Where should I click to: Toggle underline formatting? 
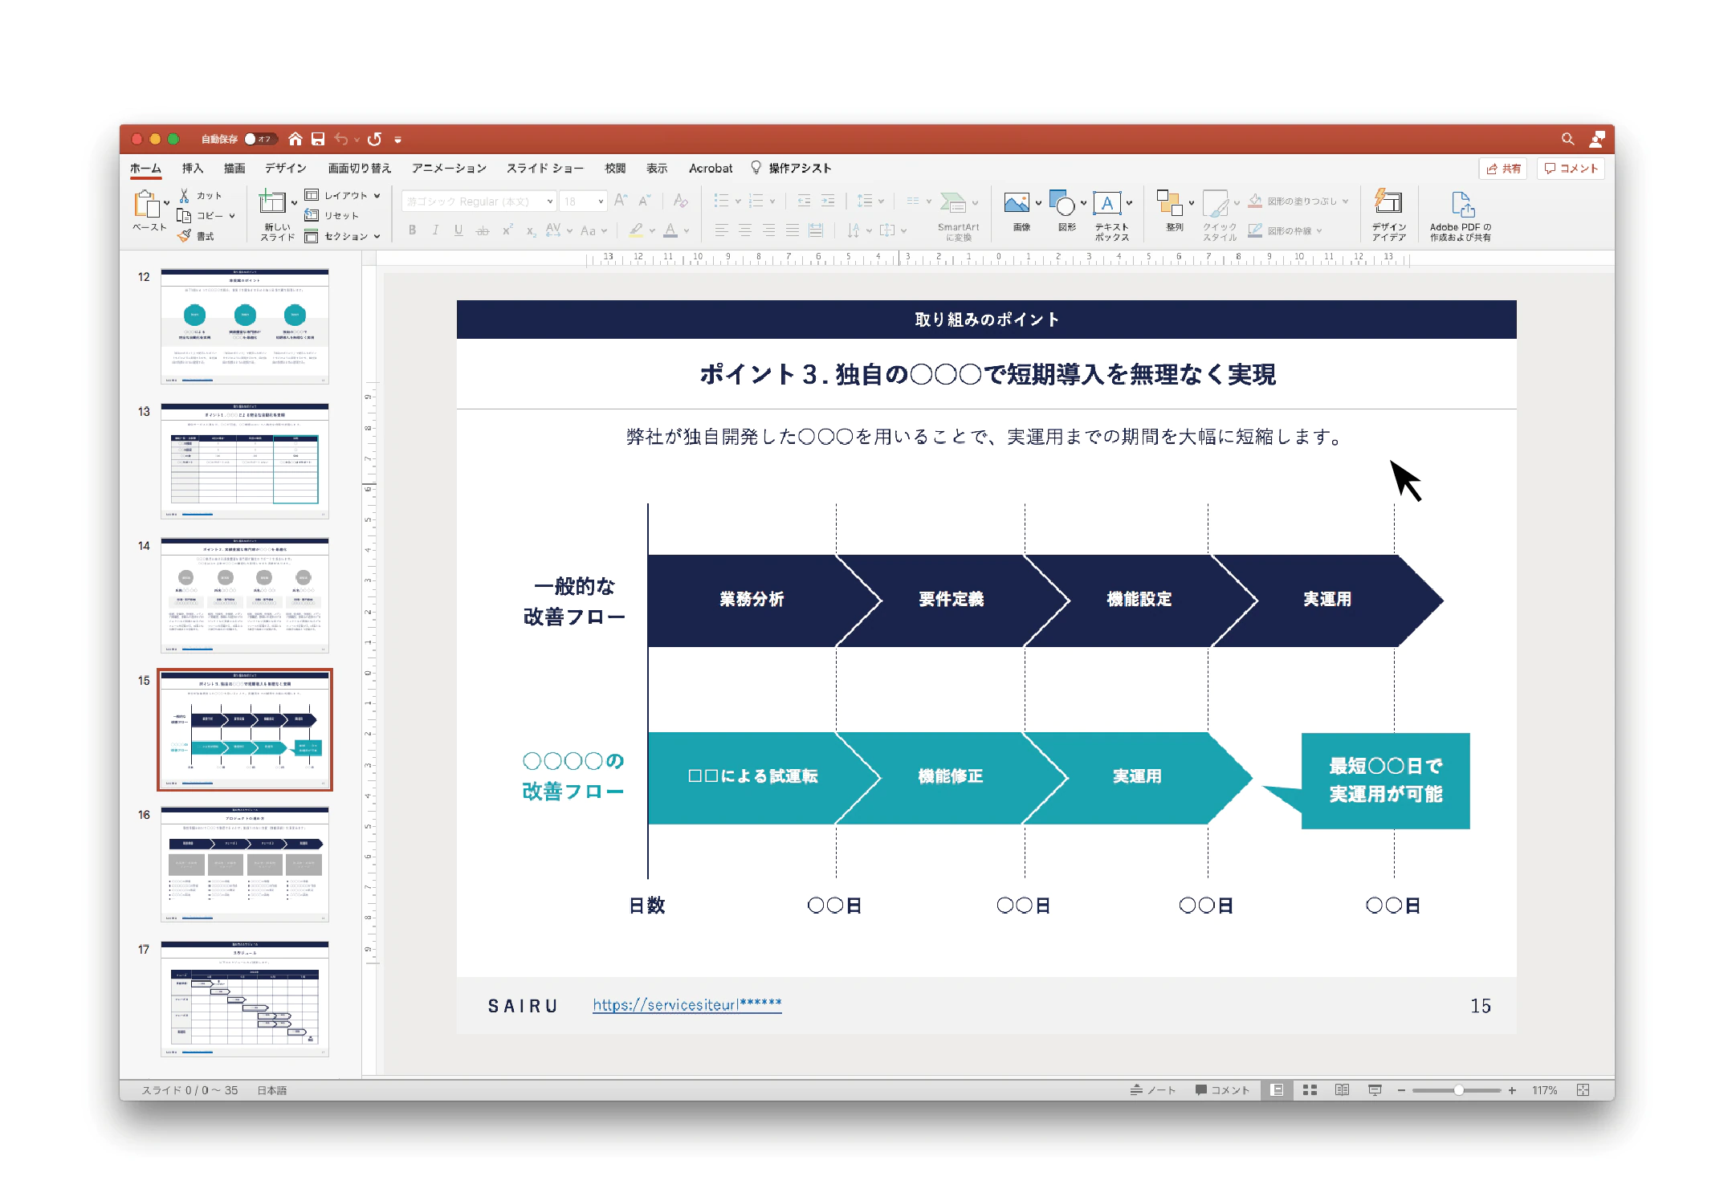[458, 230]
